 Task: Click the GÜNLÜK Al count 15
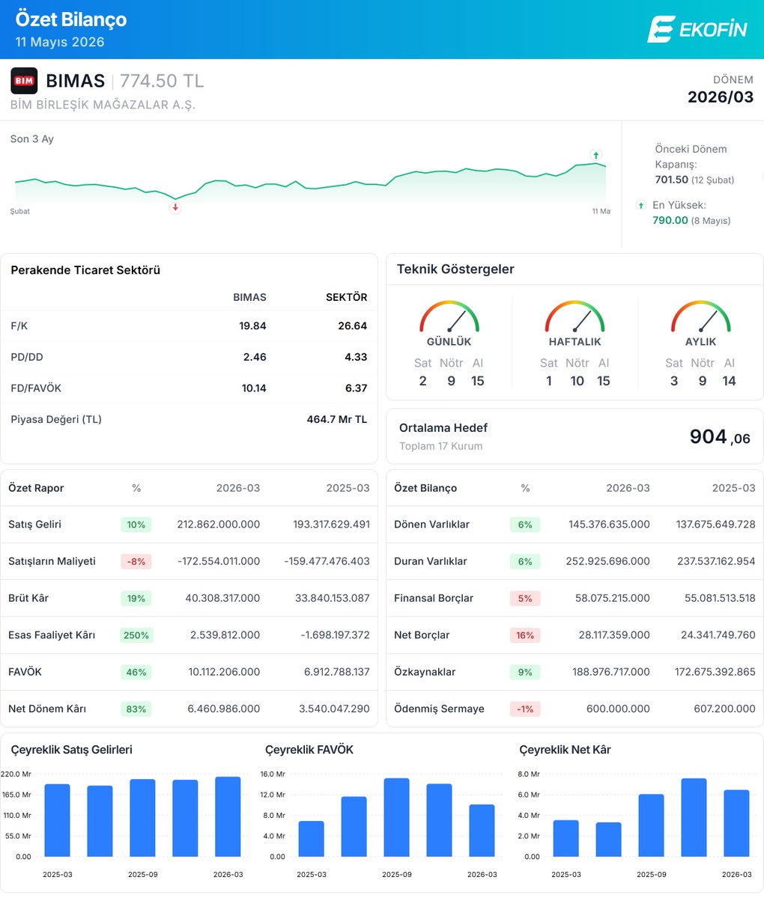pos(477,381)
